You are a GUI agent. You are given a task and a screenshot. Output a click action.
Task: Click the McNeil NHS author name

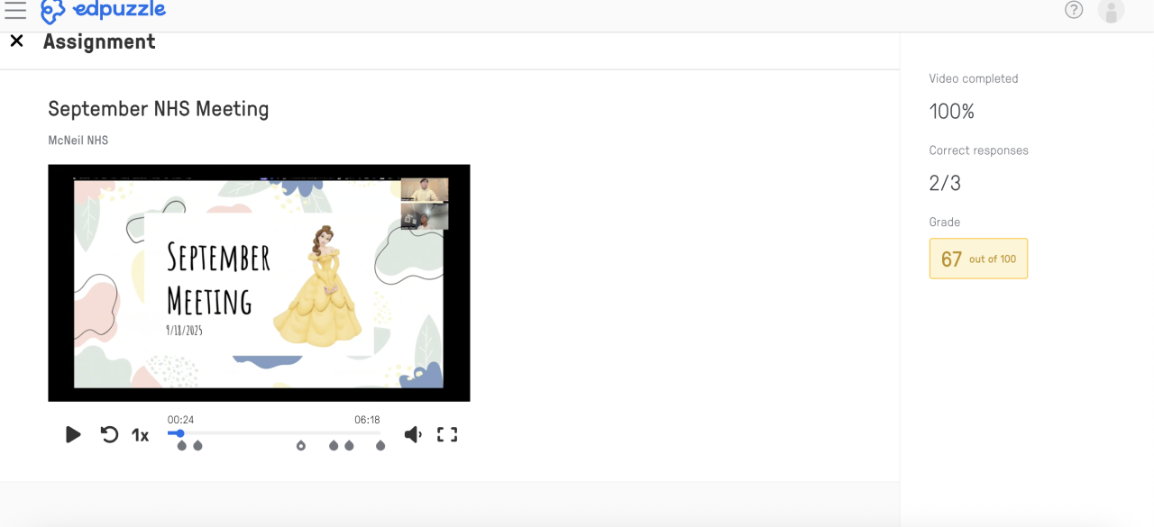(x=78, y=141)
